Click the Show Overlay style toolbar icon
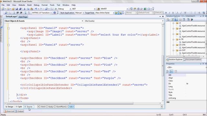Screen dimensions: 207x116 120,13
